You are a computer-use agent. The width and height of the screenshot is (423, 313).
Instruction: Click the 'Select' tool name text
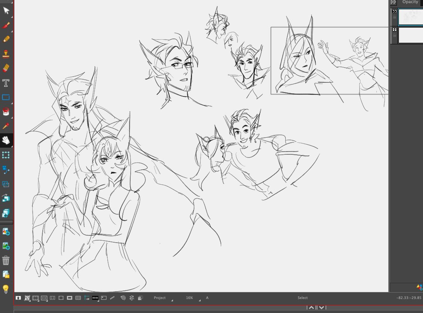(x=302, y=298)
